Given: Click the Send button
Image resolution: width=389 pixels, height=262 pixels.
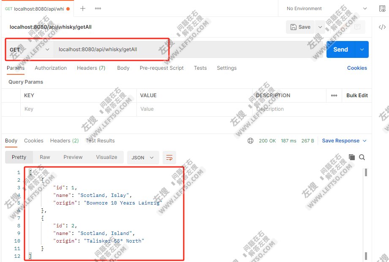Looking at the screenshot, I should pyautogui.click(x=340, y=49).
